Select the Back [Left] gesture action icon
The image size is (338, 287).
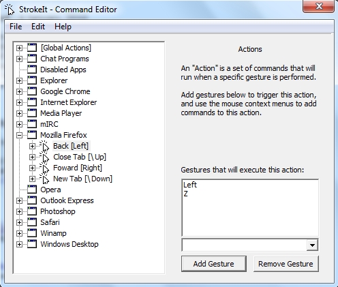pyautogui.click(x=44, y=146)
